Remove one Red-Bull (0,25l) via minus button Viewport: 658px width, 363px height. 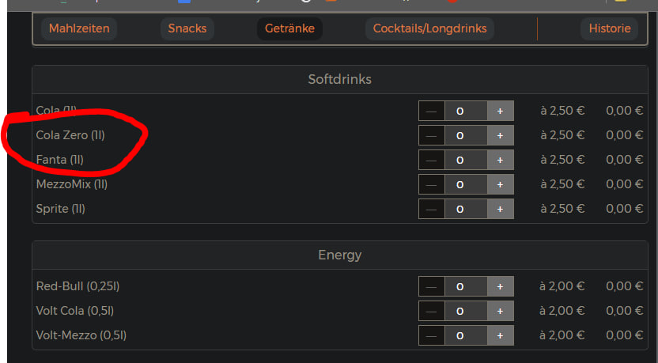click(x=431, y=286)
